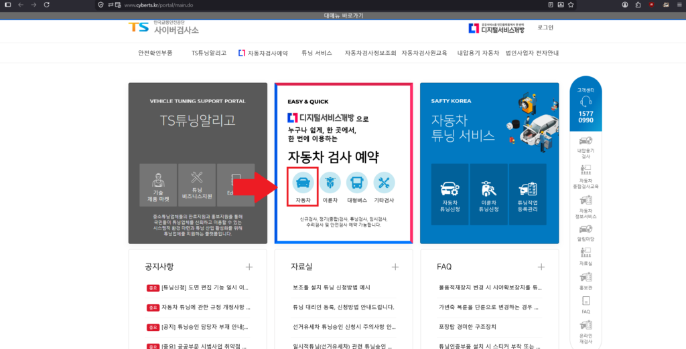Open the 기타검사 wrench-and-screwdriver icon
Screen dimensions: 686x349
[384, 183]
